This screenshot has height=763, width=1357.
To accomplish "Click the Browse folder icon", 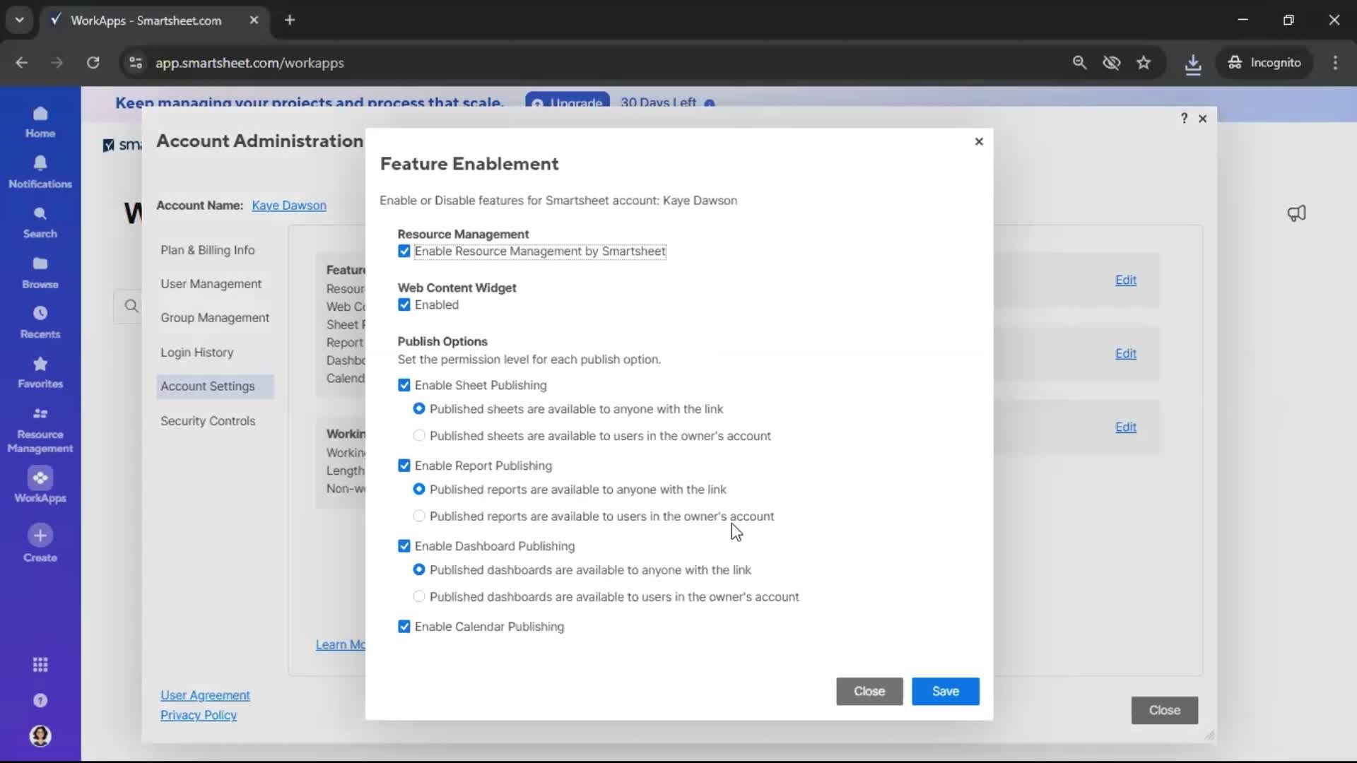I will point(40,264).
